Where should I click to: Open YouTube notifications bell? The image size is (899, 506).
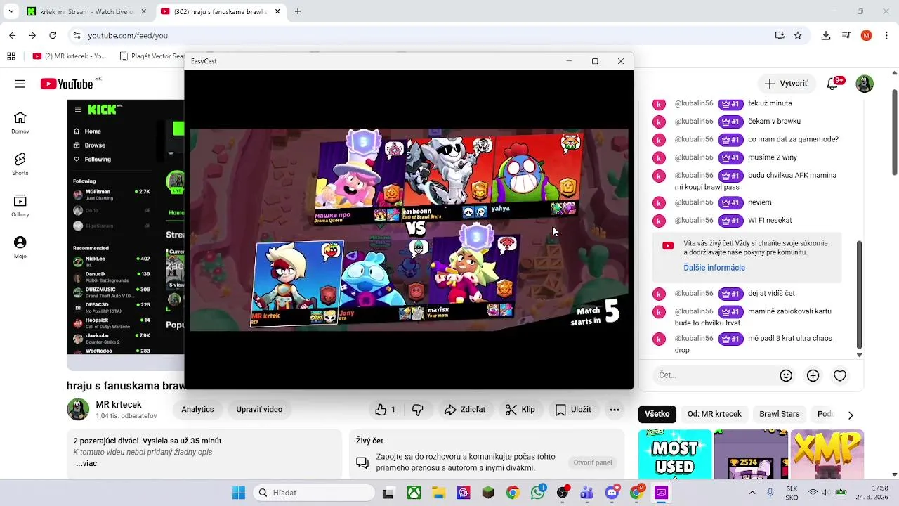coord(833,84)
